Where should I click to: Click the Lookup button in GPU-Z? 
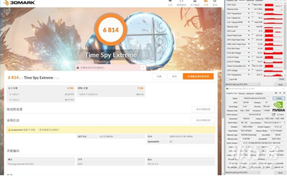click(278, 98)
